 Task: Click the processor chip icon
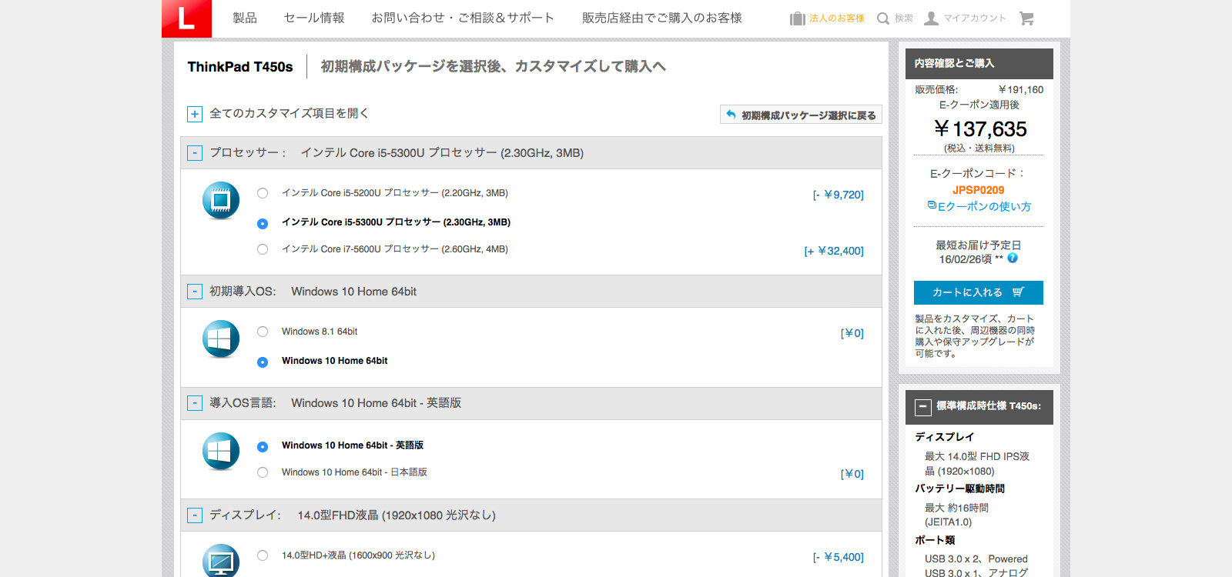tap(221, 201)
